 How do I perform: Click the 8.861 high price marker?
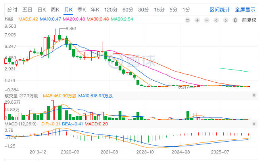[71, 28]
